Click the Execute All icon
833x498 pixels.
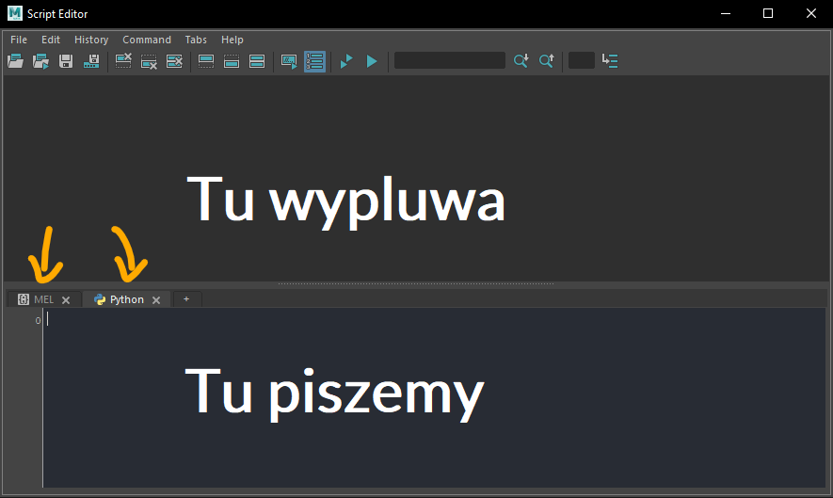pyautogui.click(x=346, y=61)
